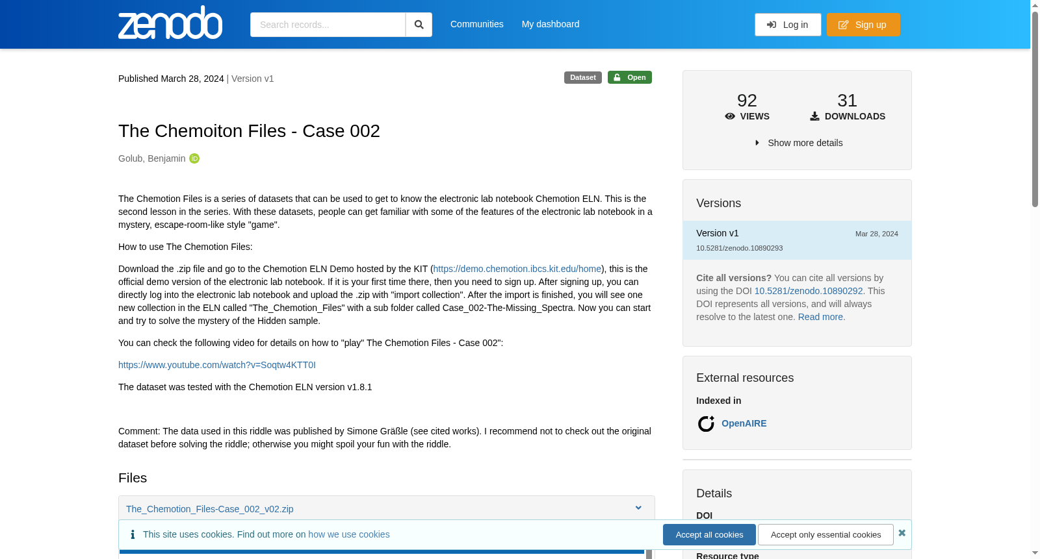Select Version v1 in the Versions list
Image resolution: width=1040 pixels, height=559 pixels.
[797, 240]
